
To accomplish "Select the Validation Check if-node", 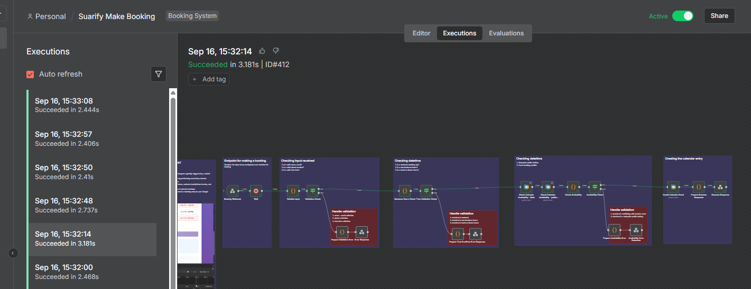I will pos(312,191).
